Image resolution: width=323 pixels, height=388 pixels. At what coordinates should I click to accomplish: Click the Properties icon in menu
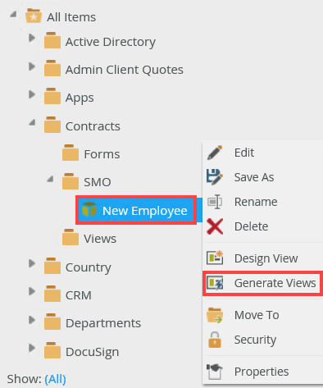click(215, 372)
